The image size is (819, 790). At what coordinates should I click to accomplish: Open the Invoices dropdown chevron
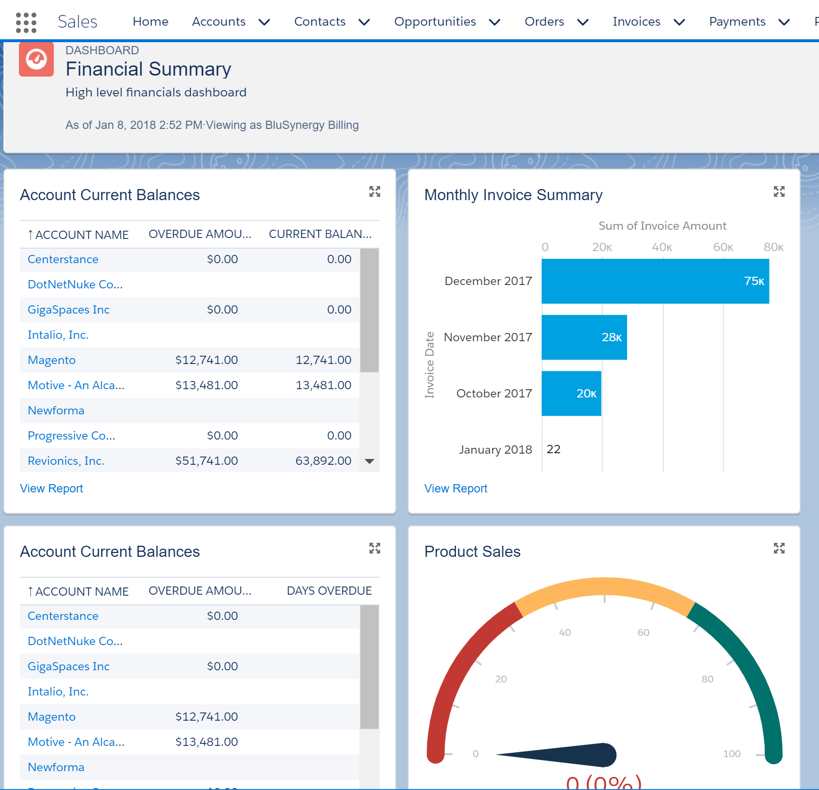pyautogui.click(x=679, y=22)
